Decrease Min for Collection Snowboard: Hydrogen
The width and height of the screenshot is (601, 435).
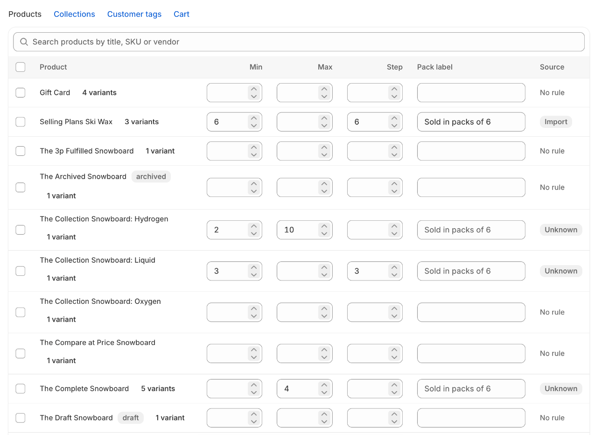(254, 233)
